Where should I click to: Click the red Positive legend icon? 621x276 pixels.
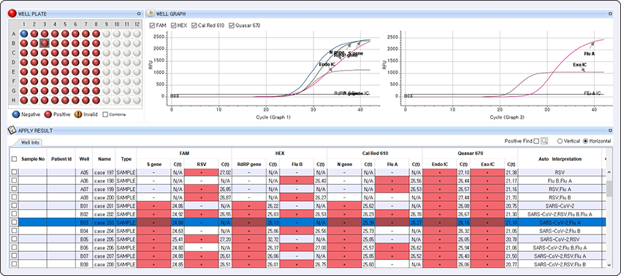(x=47, y=114)
